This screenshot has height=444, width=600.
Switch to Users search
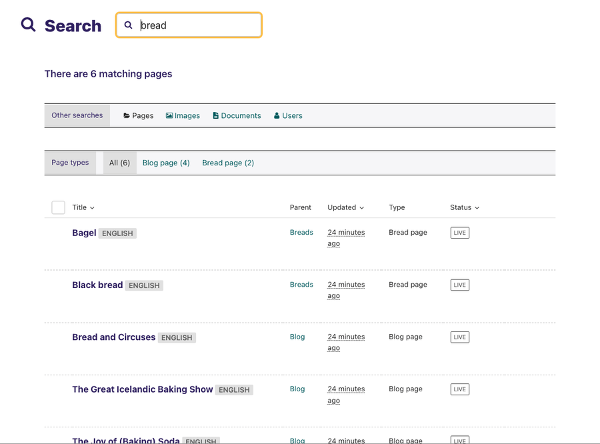coord(288,115)
